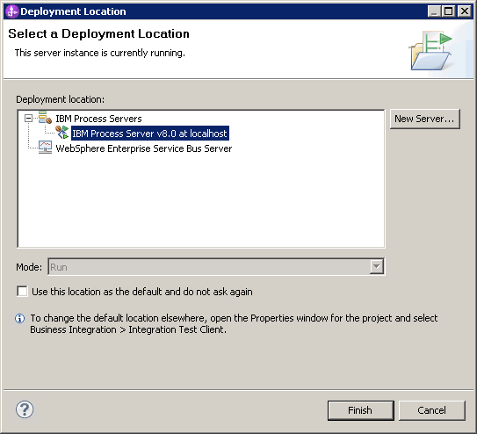Click the IBM Process Server v8.0 server icon
477x434 pixels.
(x=62, y=133)
